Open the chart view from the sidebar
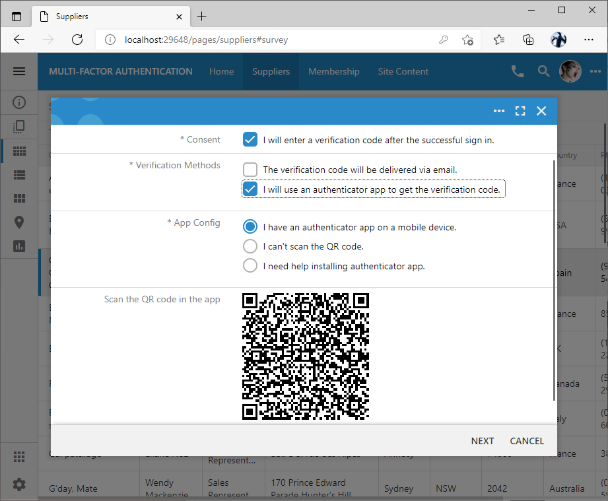The image size is (608, 501). [x=18, y=246]
